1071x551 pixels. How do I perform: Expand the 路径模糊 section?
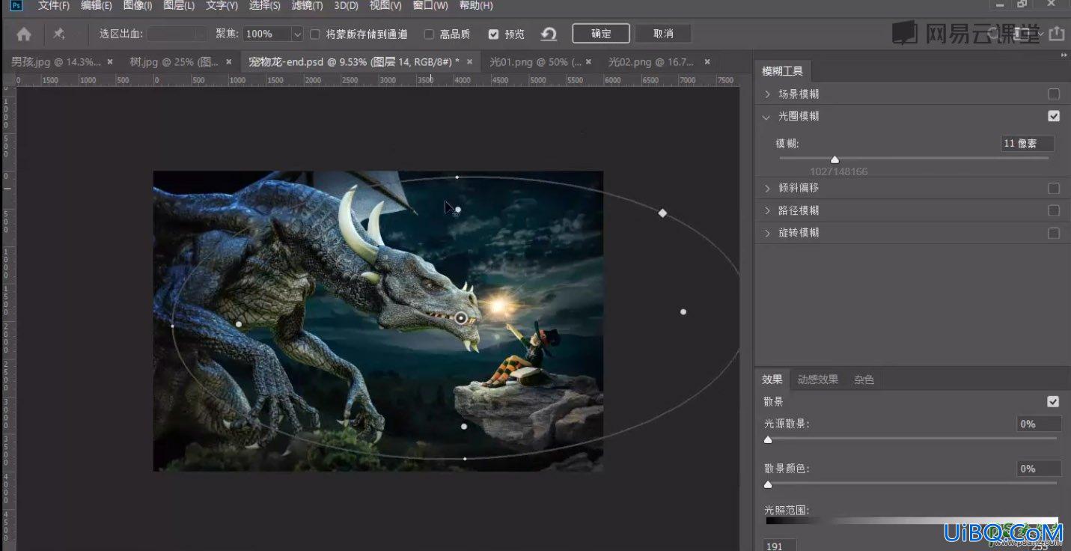767,210
